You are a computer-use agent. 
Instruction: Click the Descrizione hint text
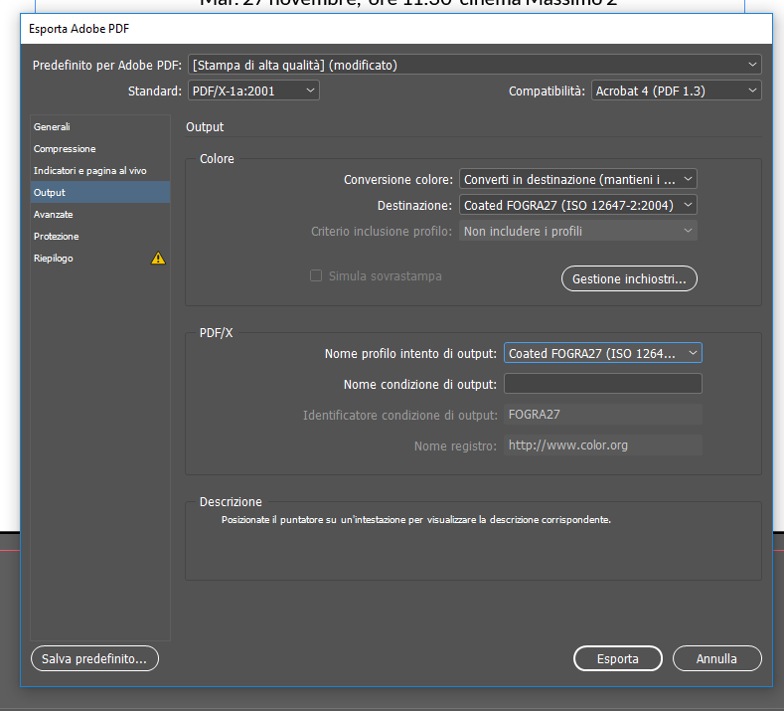416,520
